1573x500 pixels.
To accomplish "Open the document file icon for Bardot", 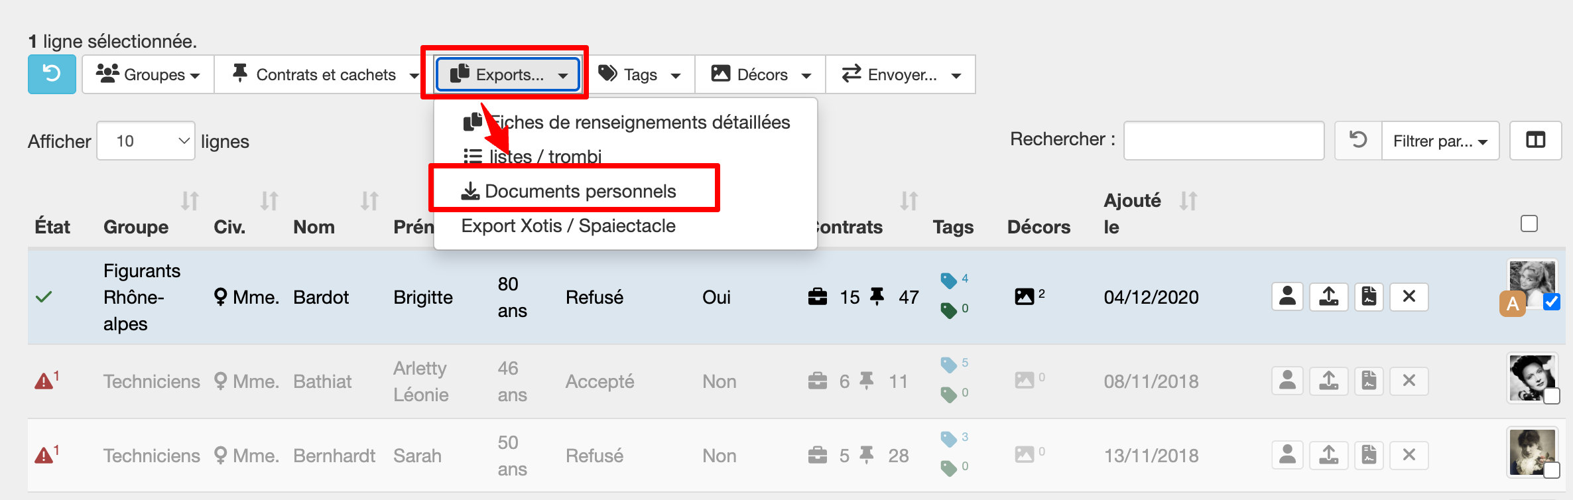I will point(1369,296).
